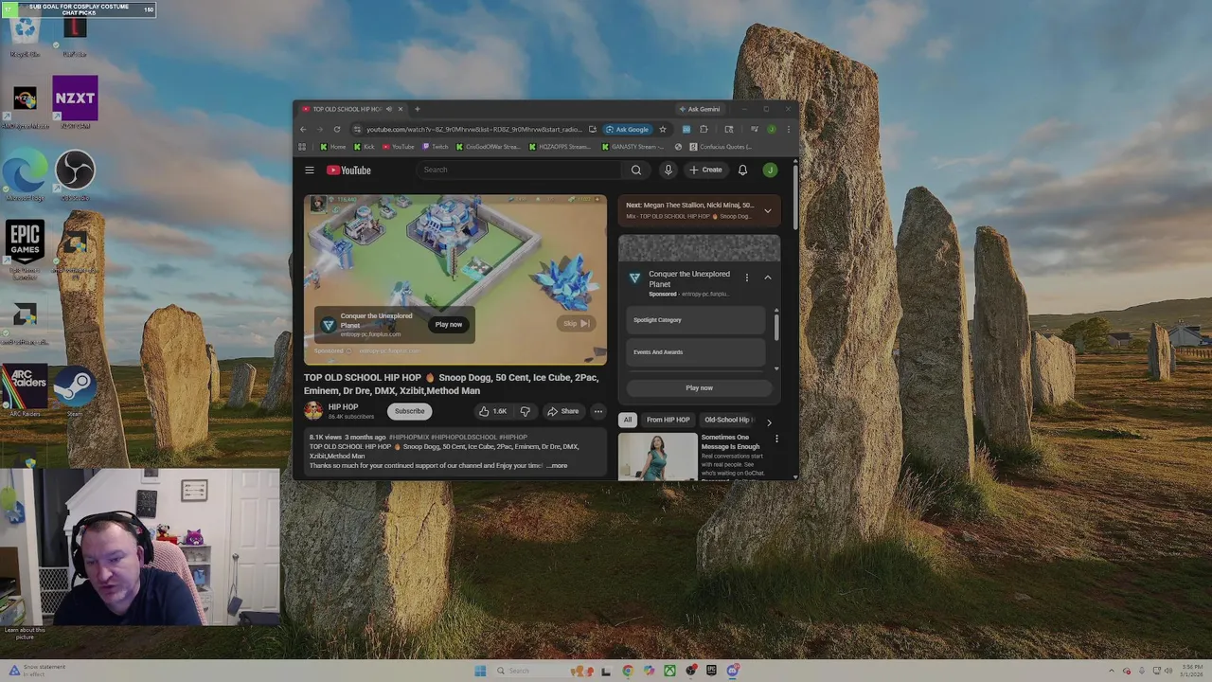Click the YouTube page vertical scrollbar

pyautogui.click(x=795, y=199)
